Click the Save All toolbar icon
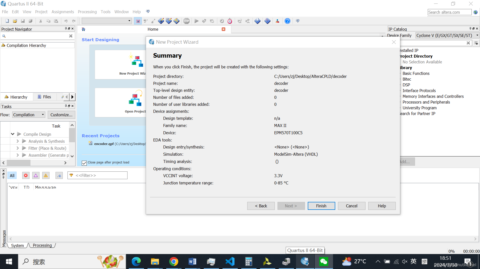This screenshot has height=269, width=480. 30,21
